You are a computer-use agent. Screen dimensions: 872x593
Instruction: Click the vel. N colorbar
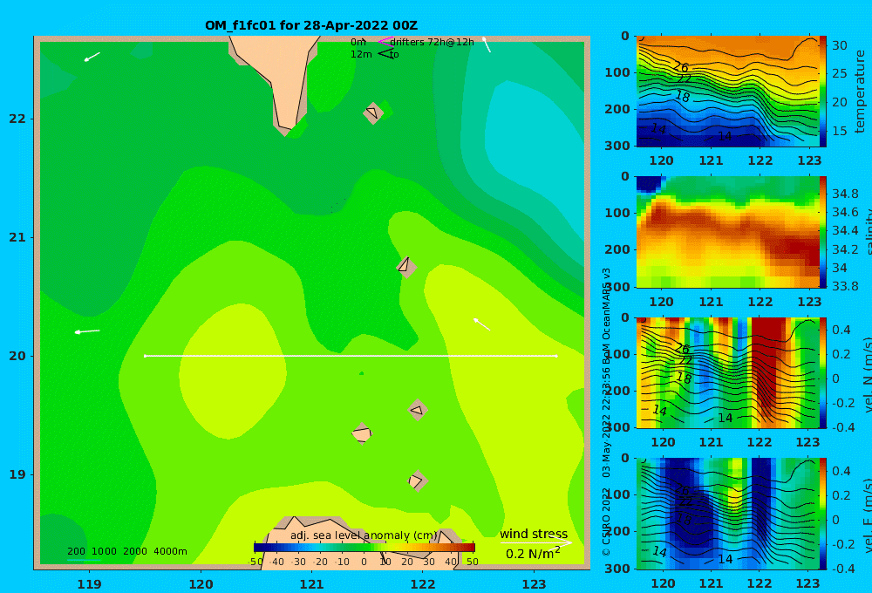pyautogui.click(x=823, y=372)
